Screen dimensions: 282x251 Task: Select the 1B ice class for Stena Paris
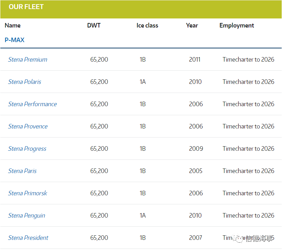[143, 171]
